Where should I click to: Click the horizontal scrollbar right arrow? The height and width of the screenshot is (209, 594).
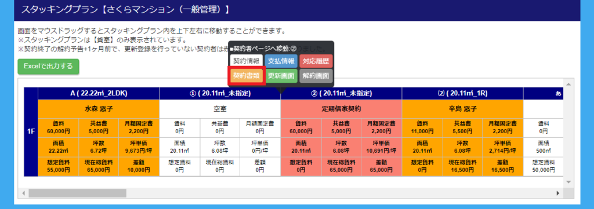(557, 193)
